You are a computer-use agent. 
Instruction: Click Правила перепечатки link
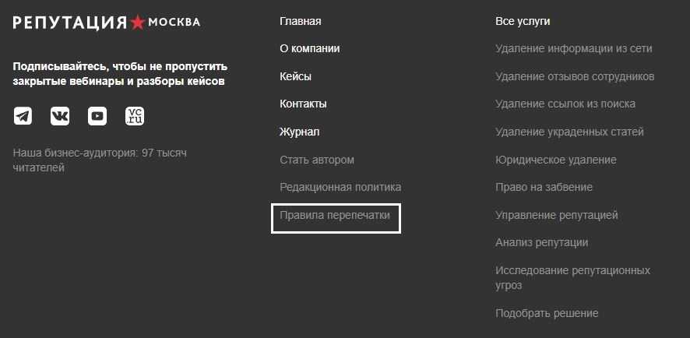click(335, 215)
